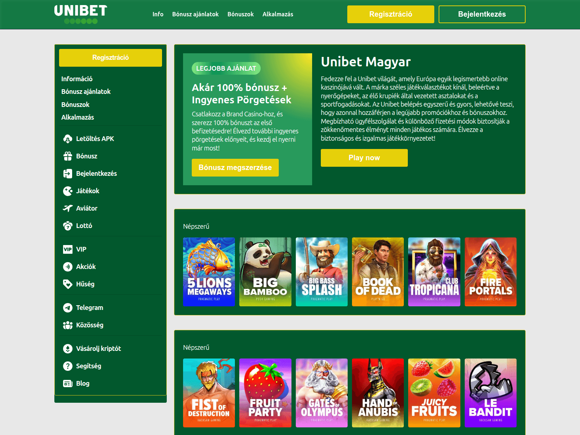Select Alkalmazás in the sidebar menu
Screen dimensions: 580x435
tap(78, 117)
